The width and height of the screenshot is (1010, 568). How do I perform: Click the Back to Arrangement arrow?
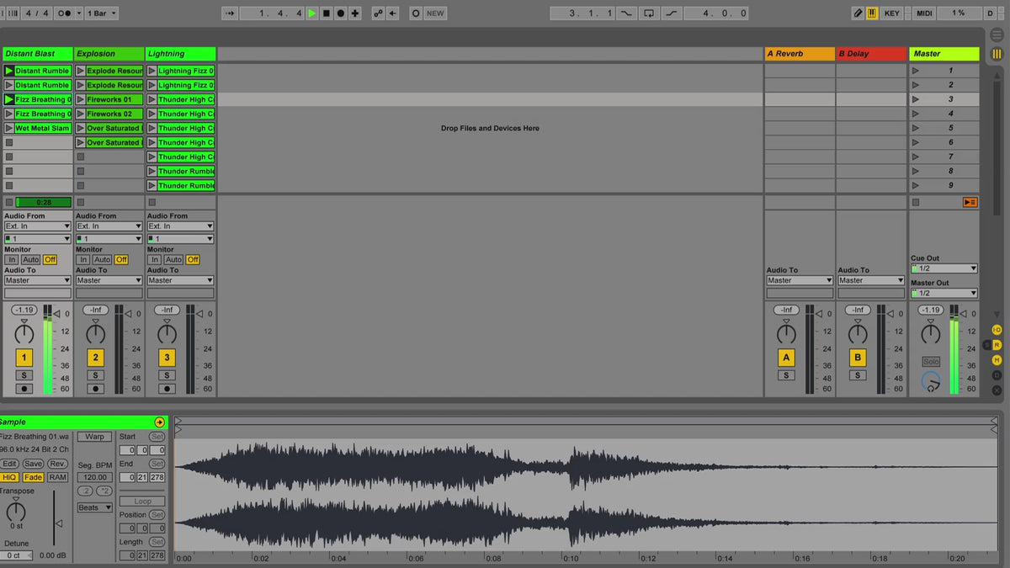tap(392, 13)
